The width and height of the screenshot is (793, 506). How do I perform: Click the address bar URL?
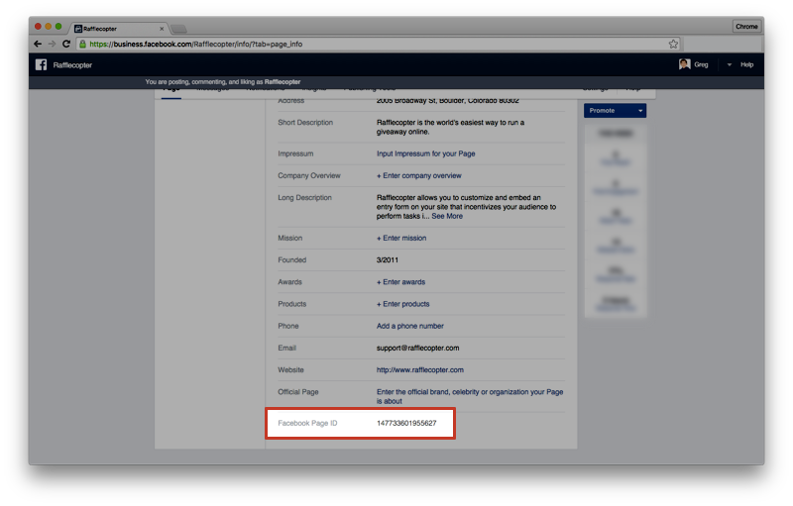click(x=195, y=44)
